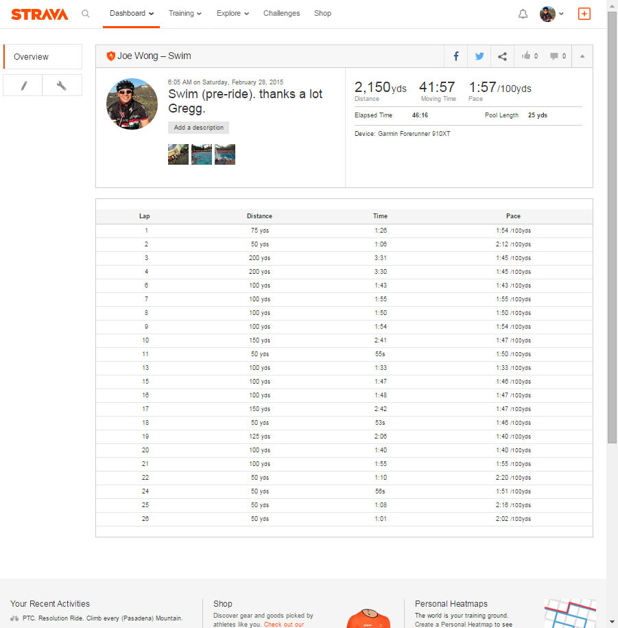Go to the Challenges page
The height and width of the screenshot is (628, 618).
click(x=281, y=13)
